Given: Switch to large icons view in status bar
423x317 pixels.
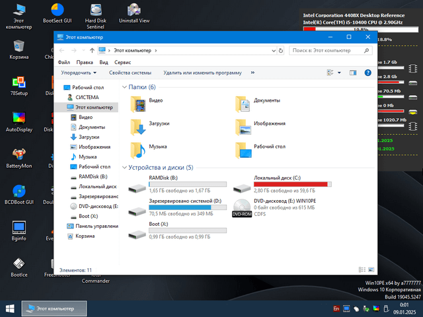Looking at the screenshot, I should click(369, 269).
